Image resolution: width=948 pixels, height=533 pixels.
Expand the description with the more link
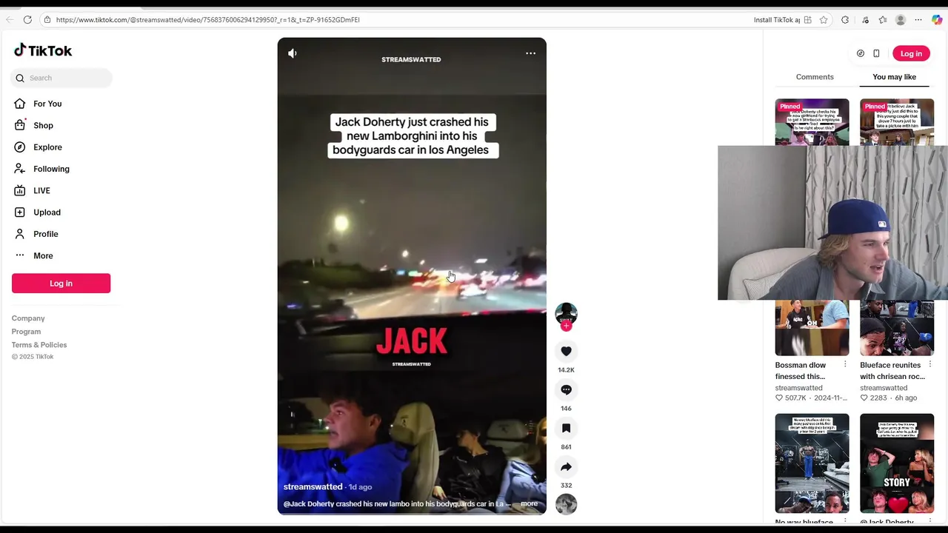(x=529, y=504)
